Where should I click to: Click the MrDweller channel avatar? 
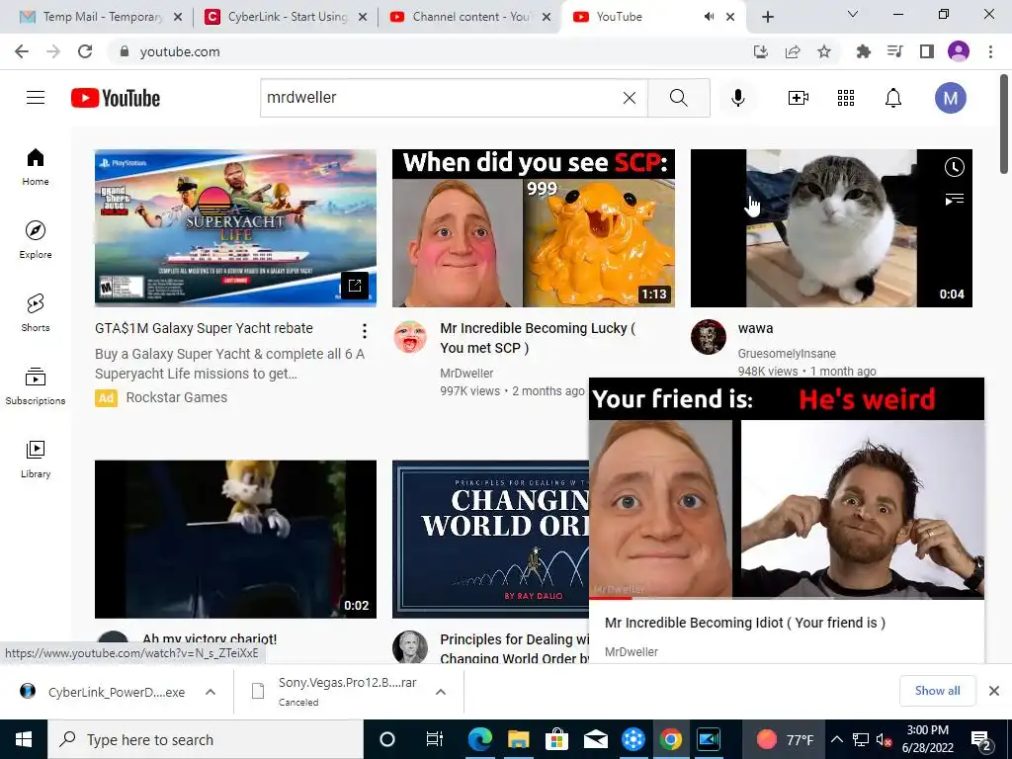click(410, 337)
